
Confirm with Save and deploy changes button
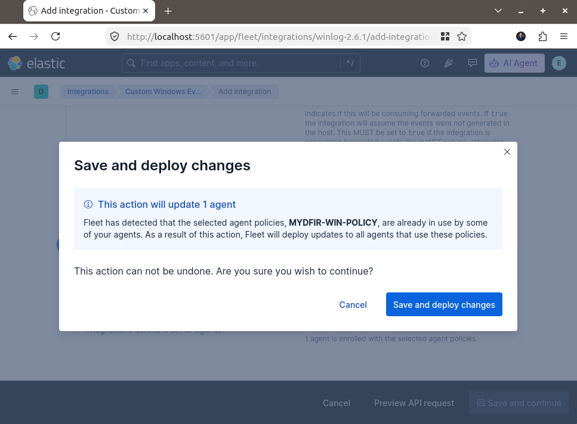click(x=444, y=304)
